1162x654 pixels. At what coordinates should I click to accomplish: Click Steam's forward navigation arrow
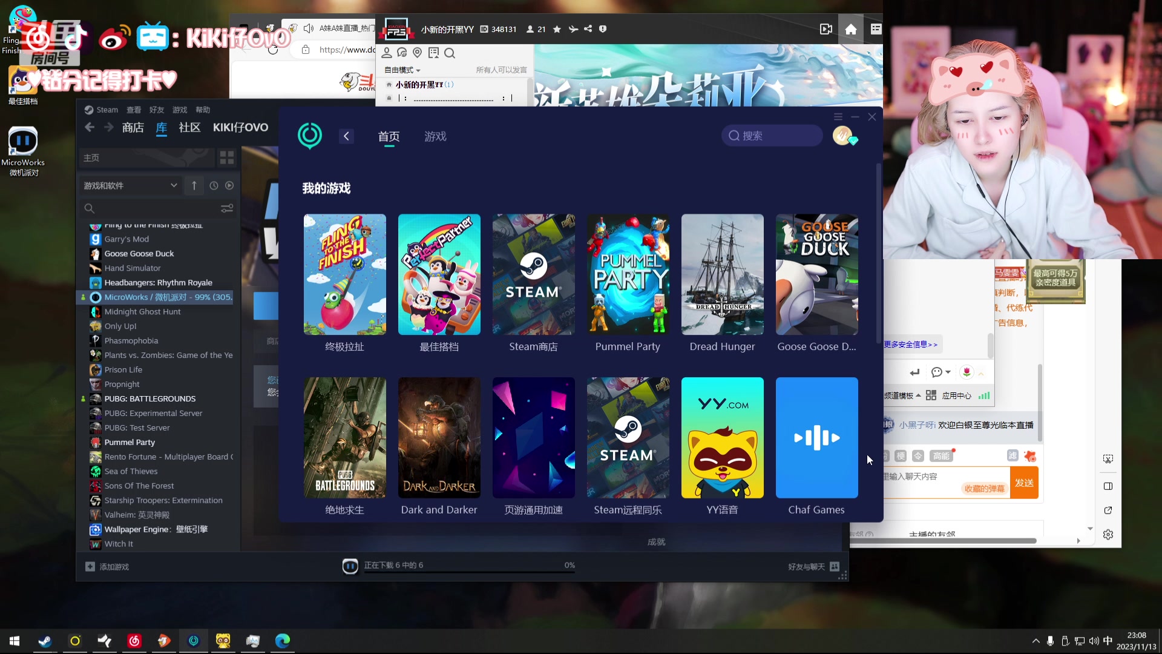pos(109,127)
